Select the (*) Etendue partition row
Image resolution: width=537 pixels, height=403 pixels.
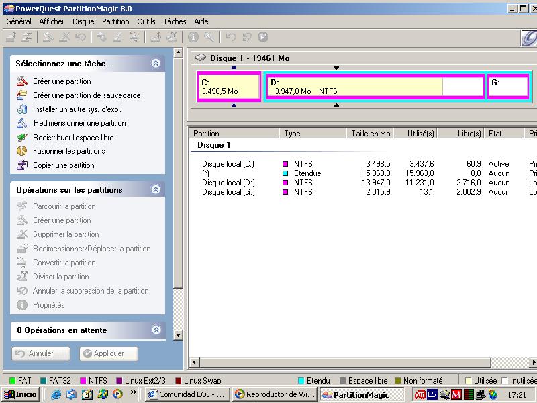point(362,173)
